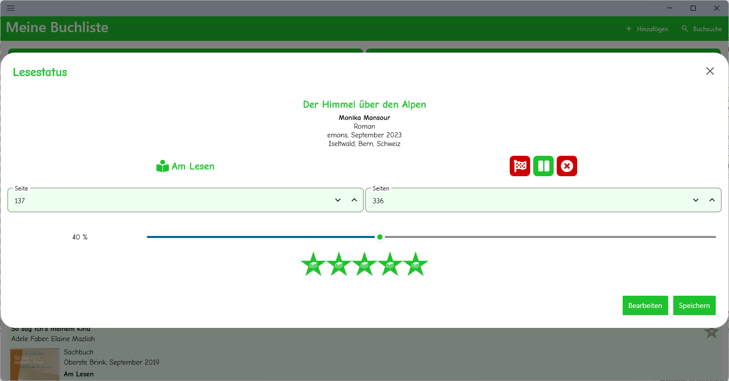Click the Roman genre label
The image size is (729, 381).
[364, 127]
